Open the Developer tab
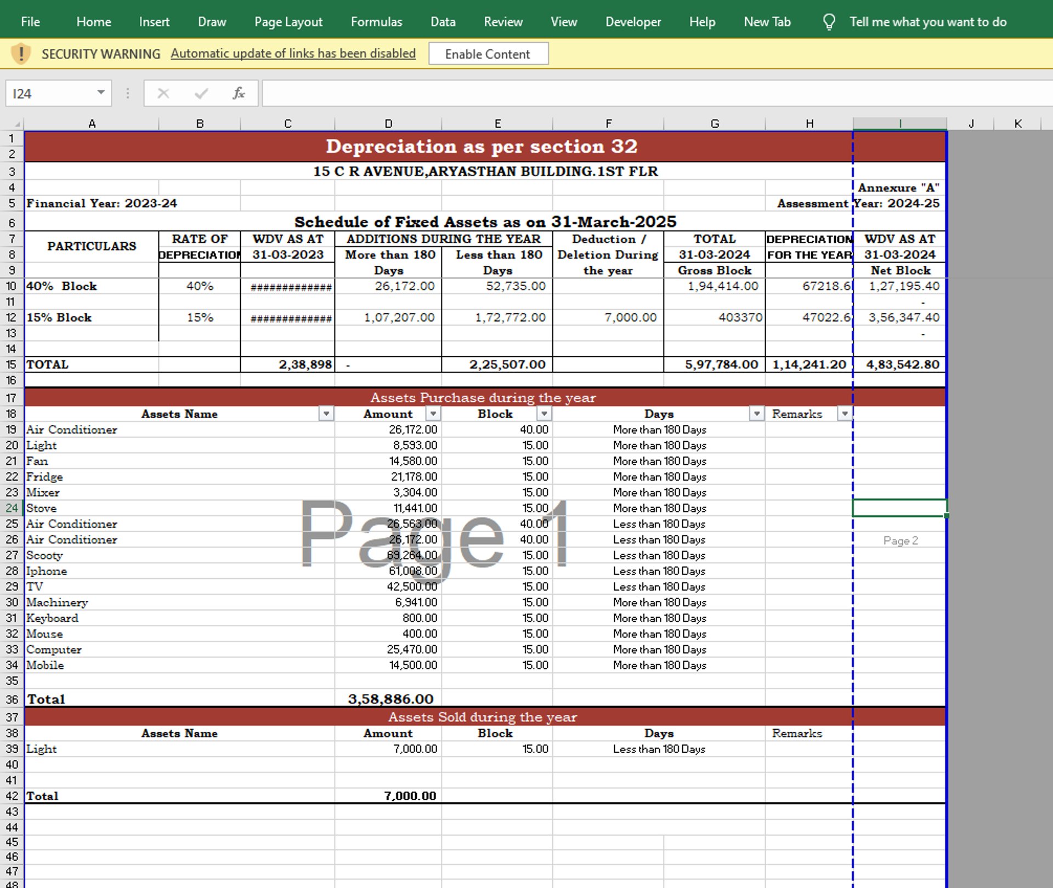 click(633, 22)
